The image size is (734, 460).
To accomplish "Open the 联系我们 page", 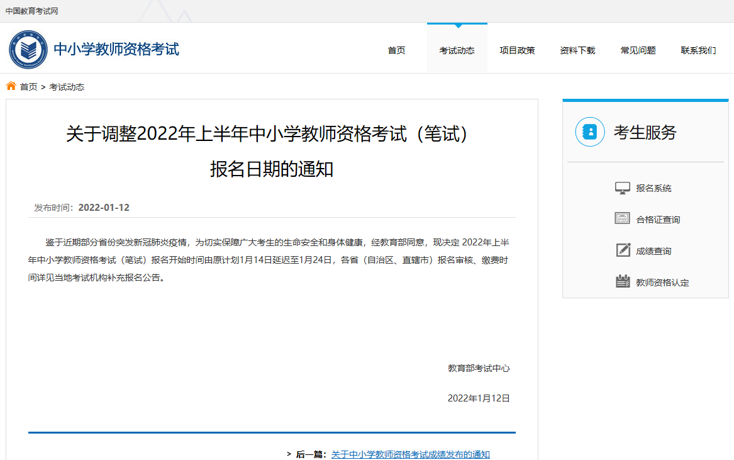I will (698, 50).
